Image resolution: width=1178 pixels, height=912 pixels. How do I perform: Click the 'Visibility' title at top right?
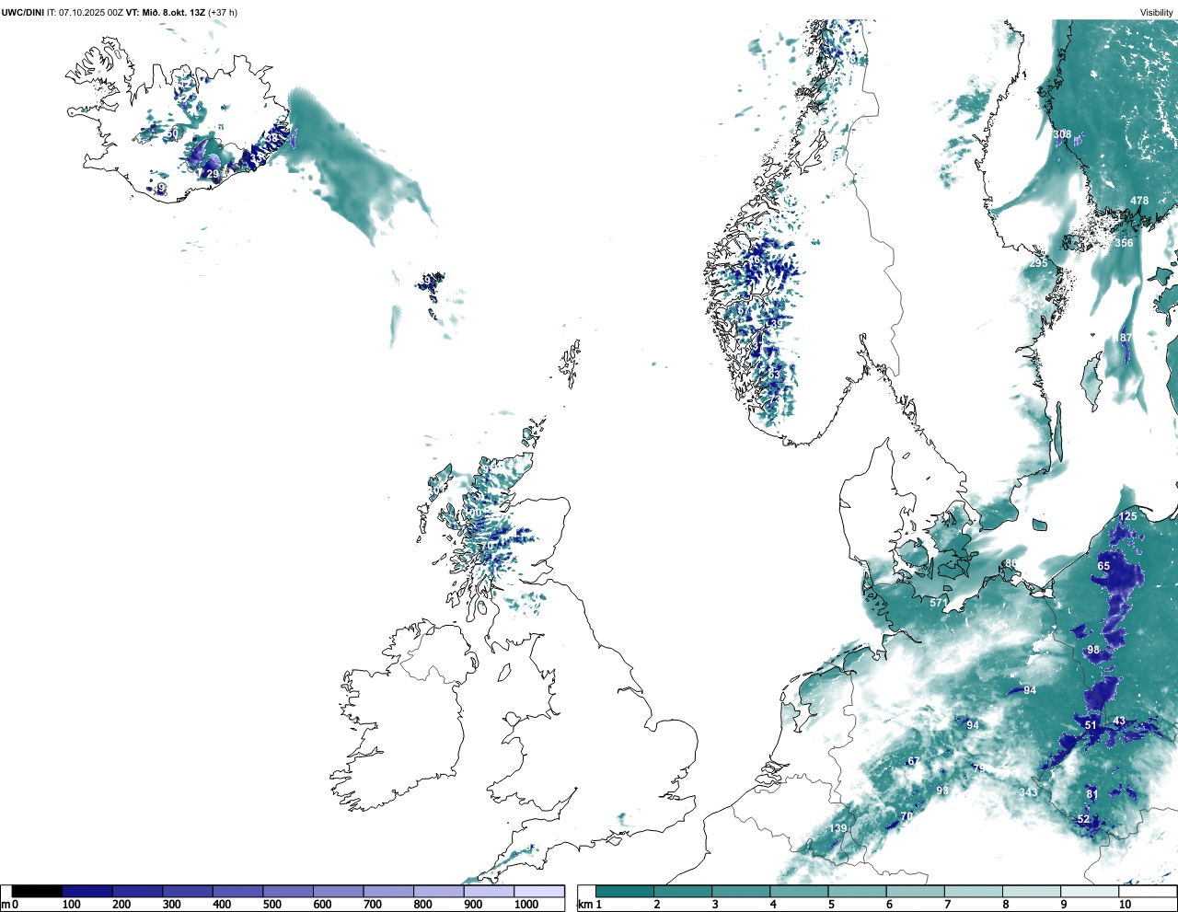click(1157, 13)
